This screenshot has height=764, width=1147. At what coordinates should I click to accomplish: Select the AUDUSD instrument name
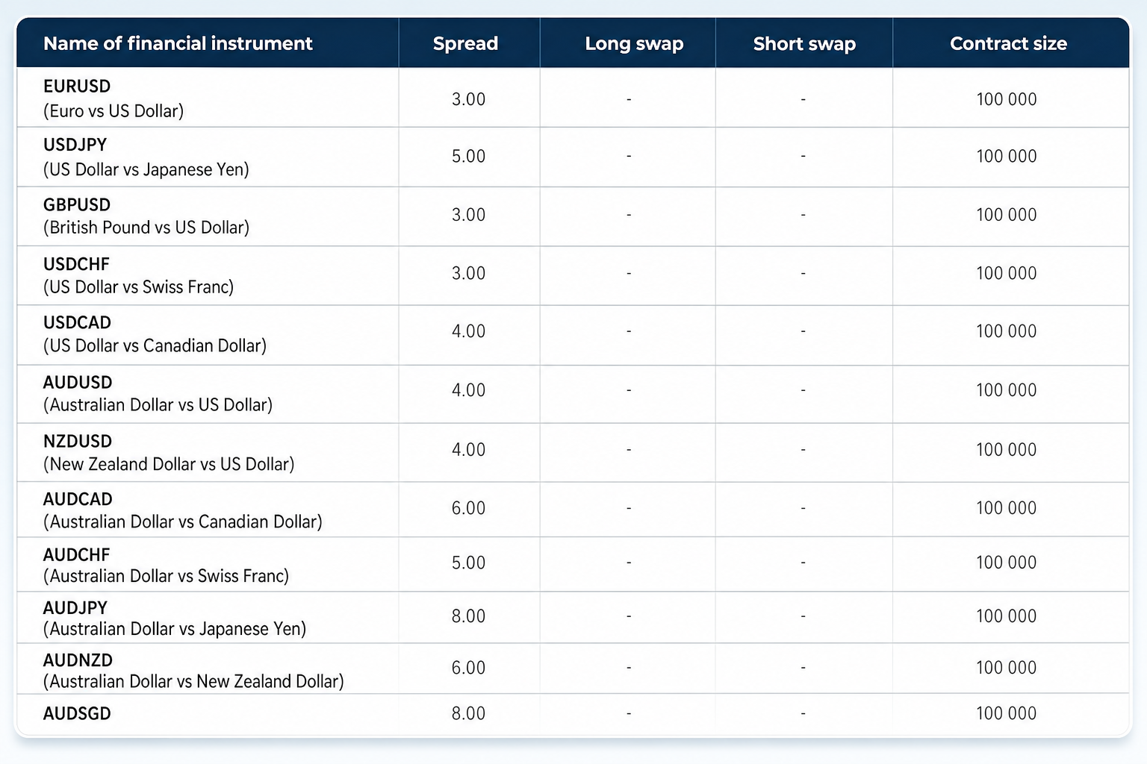click(78, 382)
